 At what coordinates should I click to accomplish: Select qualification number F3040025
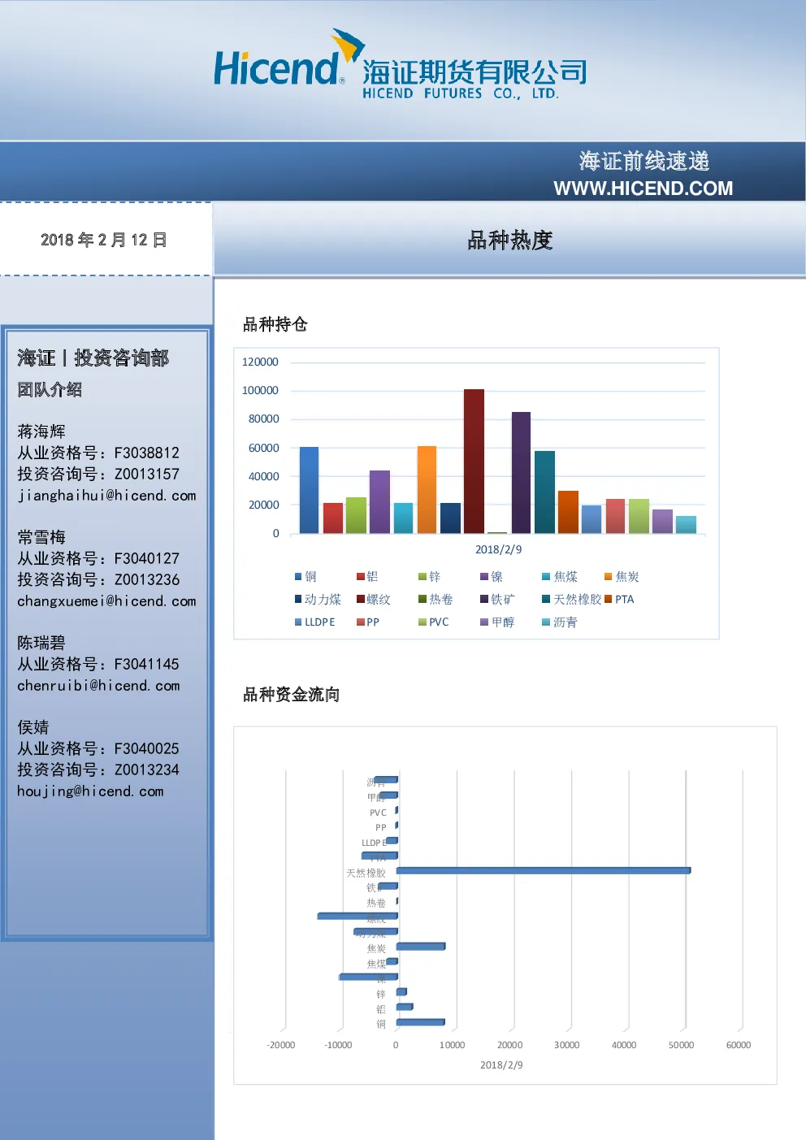(x=146, y=748)
